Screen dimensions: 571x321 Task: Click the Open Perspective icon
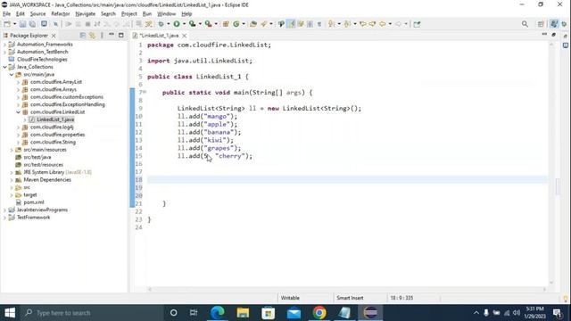(x=541, y=24)
